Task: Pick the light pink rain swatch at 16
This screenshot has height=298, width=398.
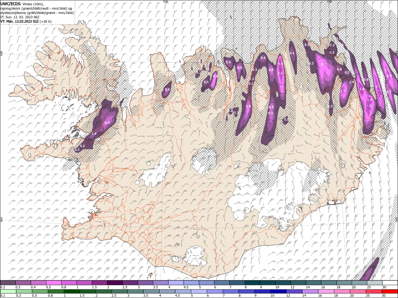Action: pyautogui.click(x=326, y=291)
